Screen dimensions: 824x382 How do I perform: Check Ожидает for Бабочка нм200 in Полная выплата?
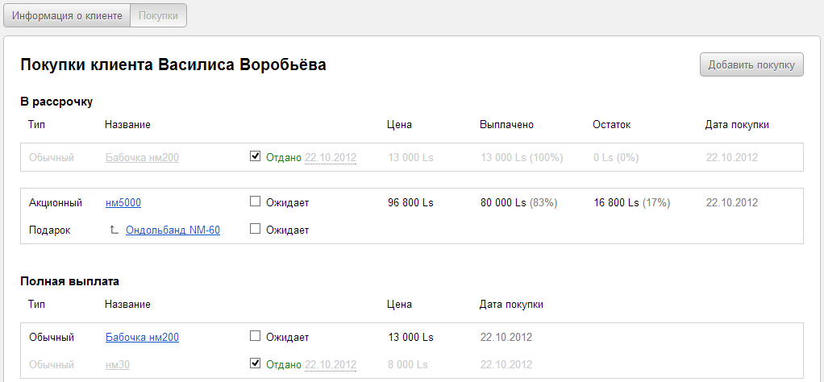pyautogui.click(x=256, y=337)
